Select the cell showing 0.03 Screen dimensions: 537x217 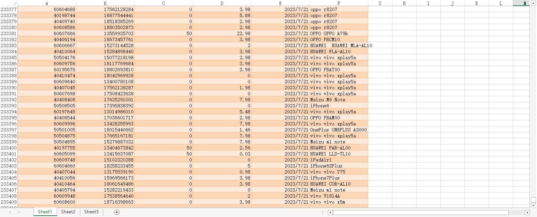pyautogui.click(x=222, y=154)
